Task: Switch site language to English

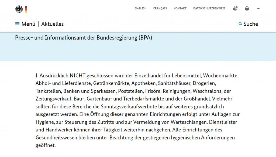Action: pyautogui.click(x=140, y=8)
